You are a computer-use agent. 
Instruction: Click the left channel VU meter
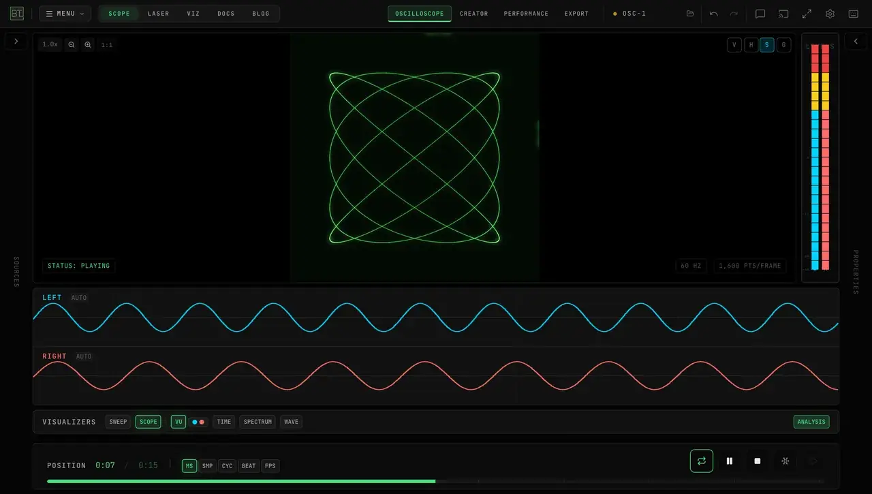pos(815,157)
